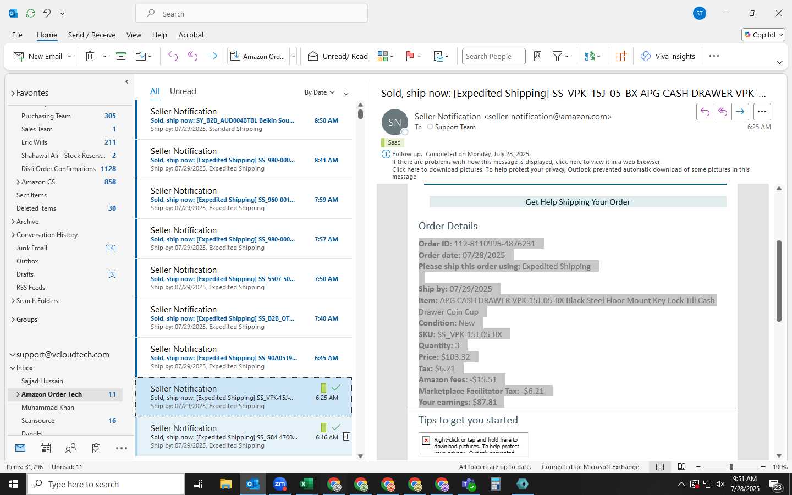Show Unread messages tab
Screen dimensions: 792x495
click(x=183, y=91)
